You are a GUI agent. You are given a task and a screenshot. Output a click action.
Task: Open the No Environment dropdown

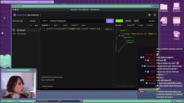tap(18, 21)
